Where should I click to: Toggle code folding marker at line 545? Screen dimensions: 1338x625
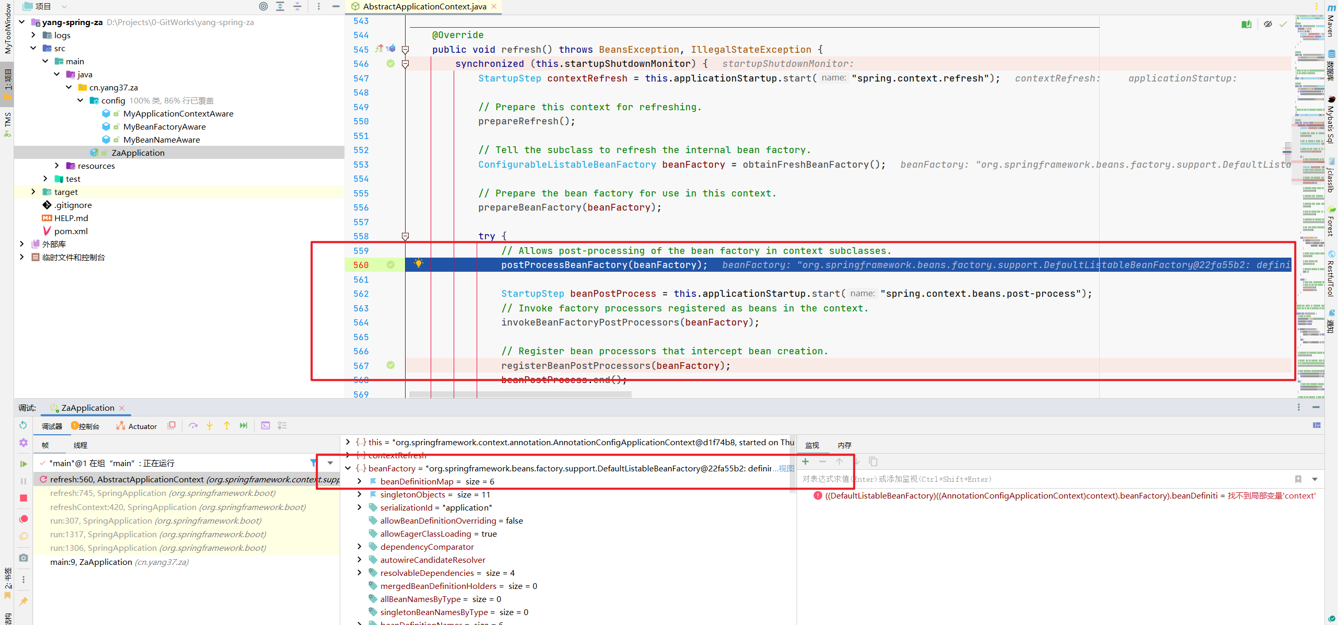405,49
